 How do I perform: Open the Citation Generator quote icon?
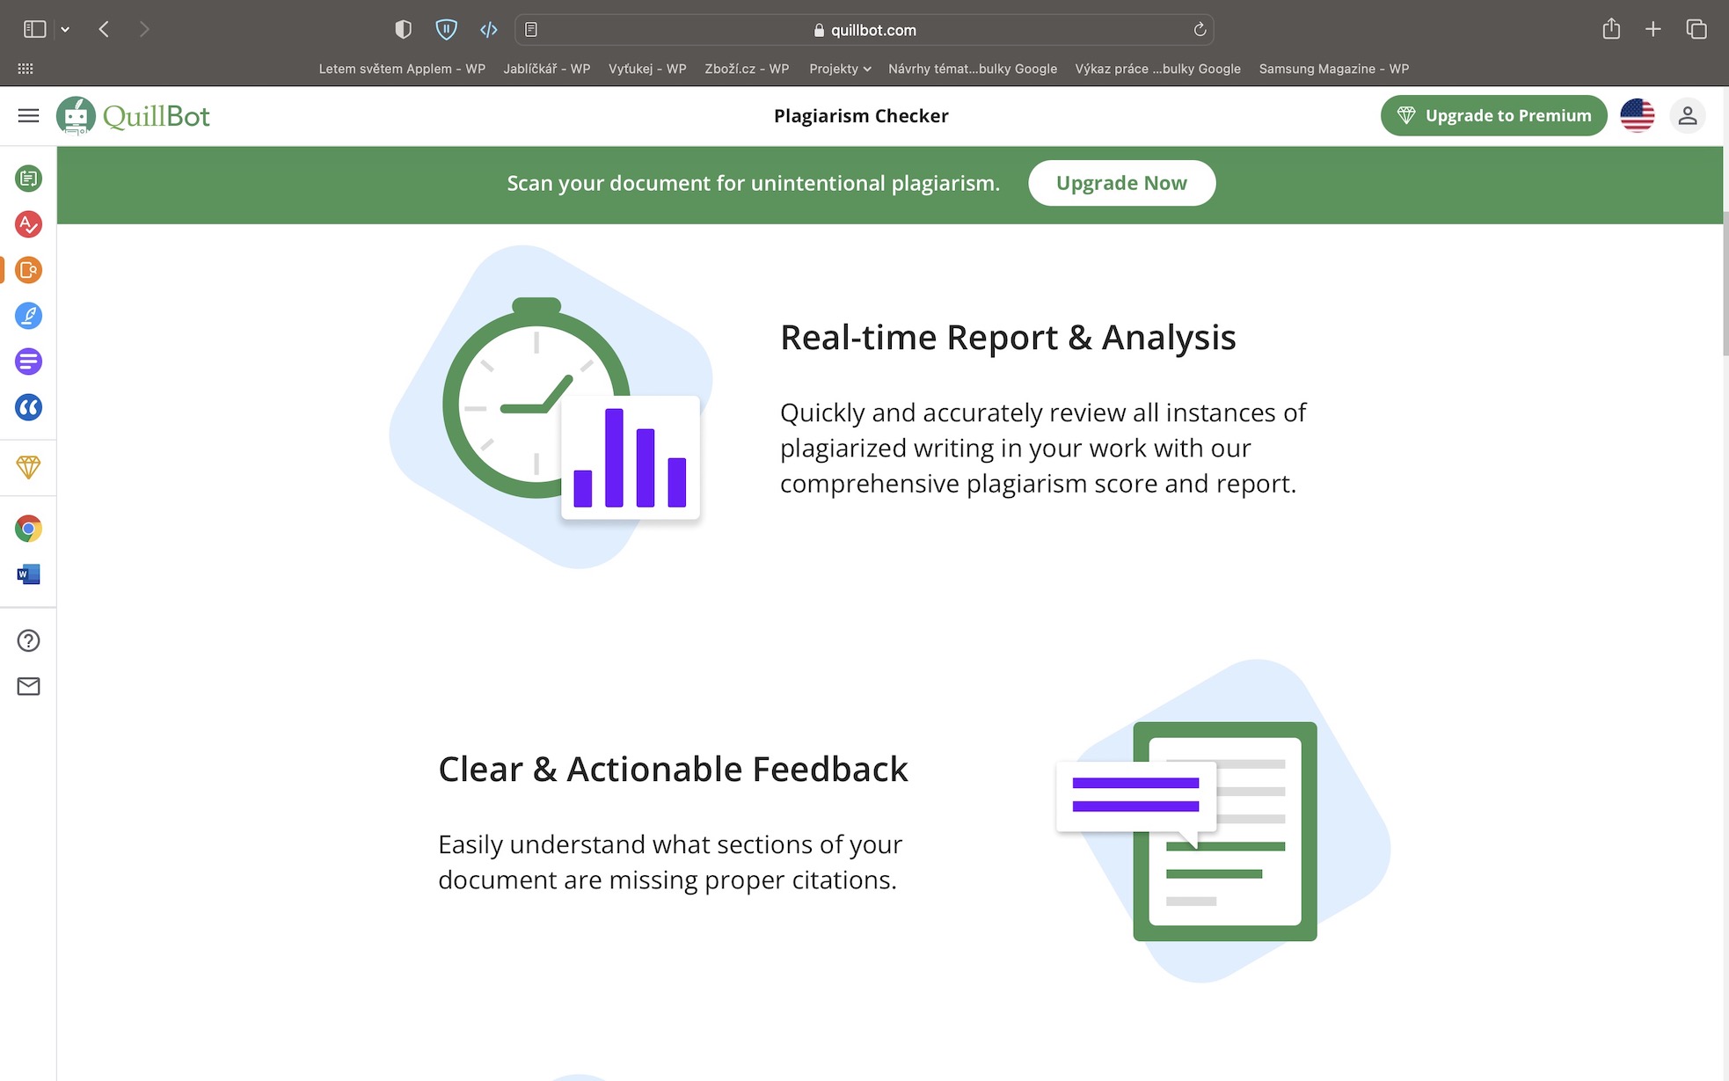tap(28, 407)
